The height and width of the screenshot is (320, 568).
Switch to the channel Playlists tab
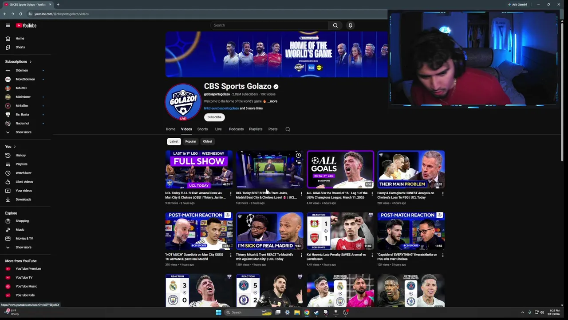(256, 129)
